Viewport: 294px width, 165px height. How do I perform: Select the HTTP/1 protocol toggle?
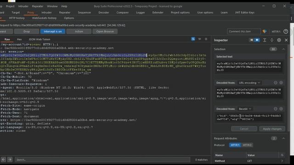235,145
